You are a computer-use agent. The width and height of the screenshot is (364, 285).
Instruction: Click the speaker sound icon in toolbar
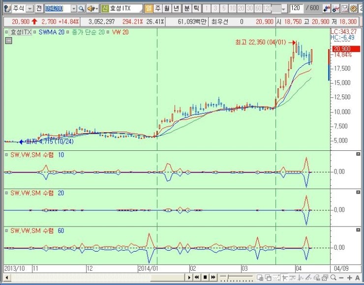tap(91, 9)
